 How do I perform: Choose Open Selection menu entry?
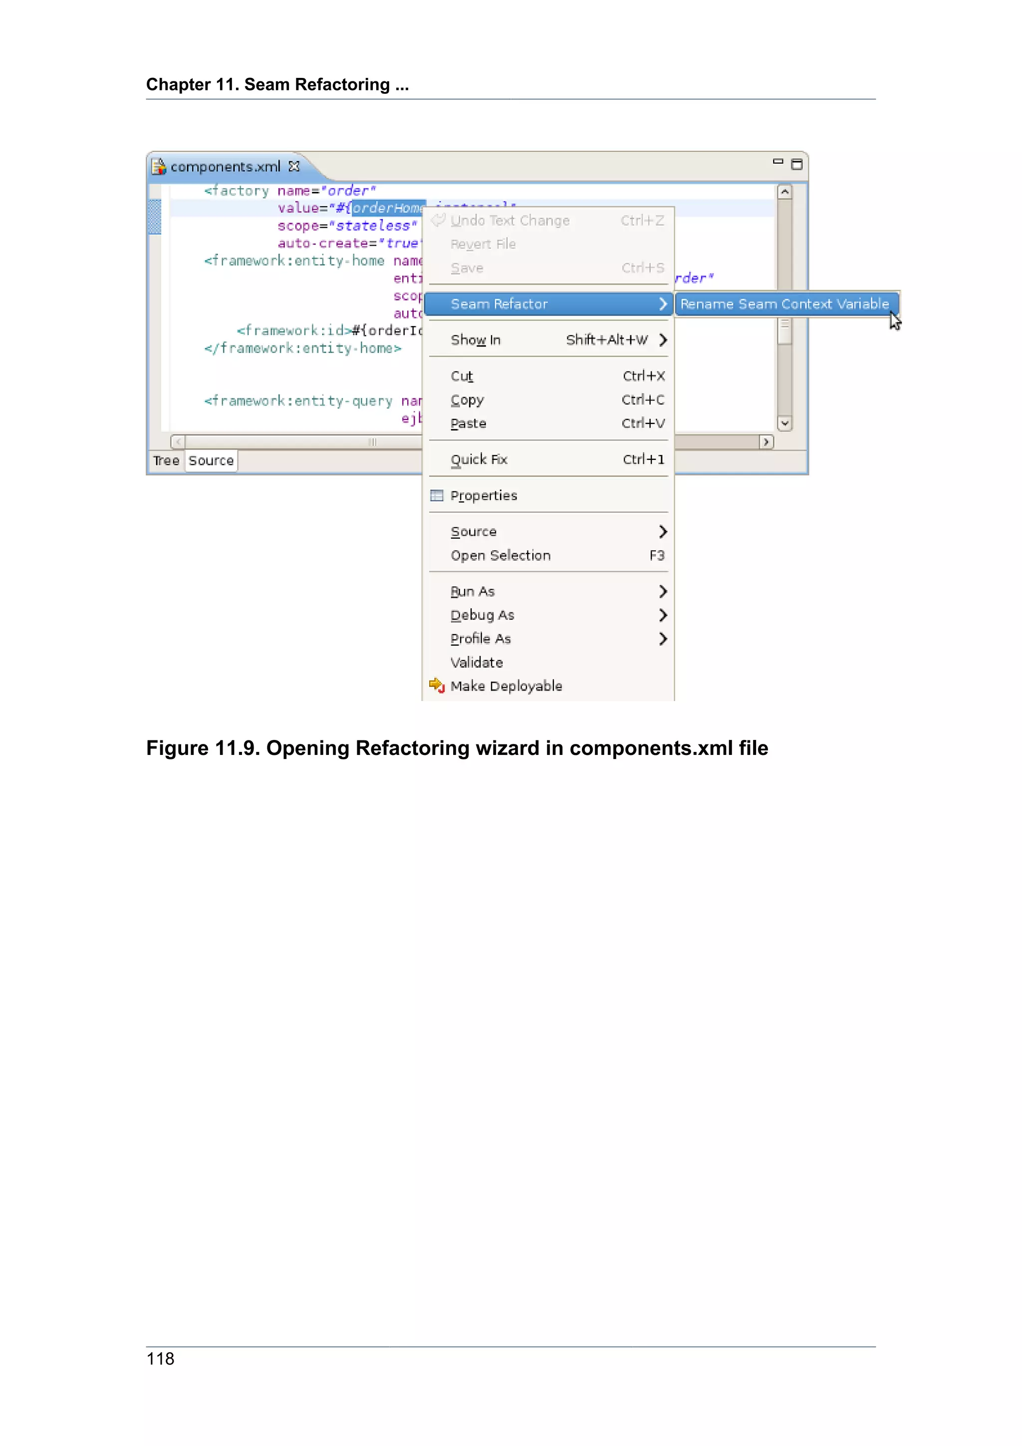point(548,555)
